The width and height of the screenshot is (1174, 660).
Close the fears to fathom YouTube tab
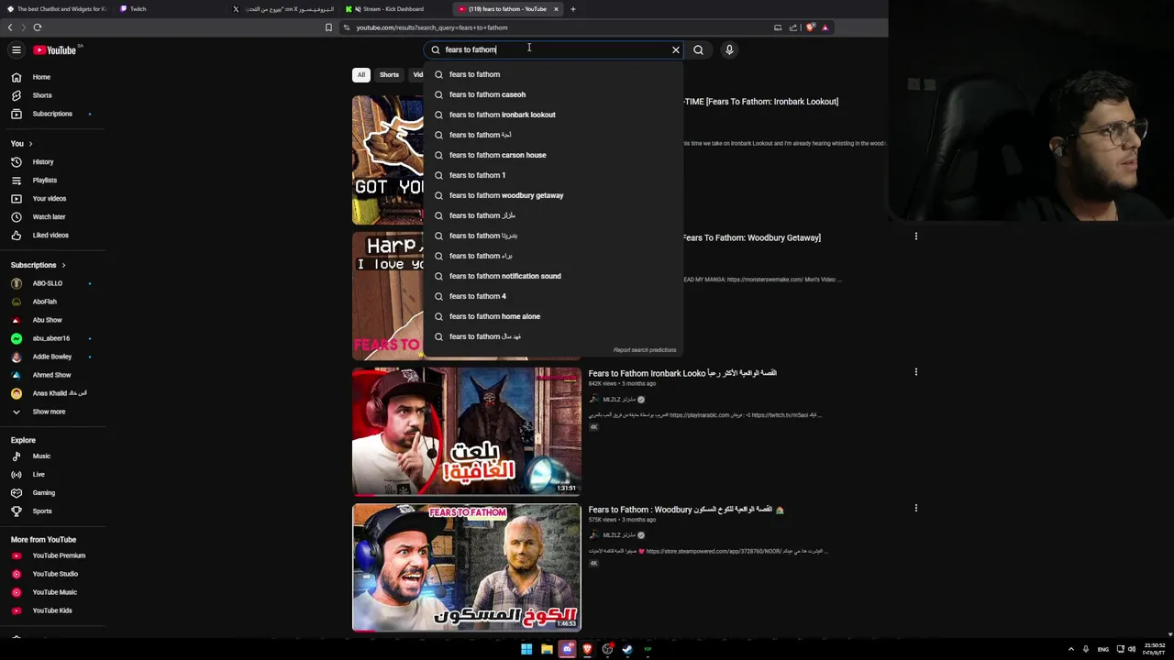(x=556, y=9)
